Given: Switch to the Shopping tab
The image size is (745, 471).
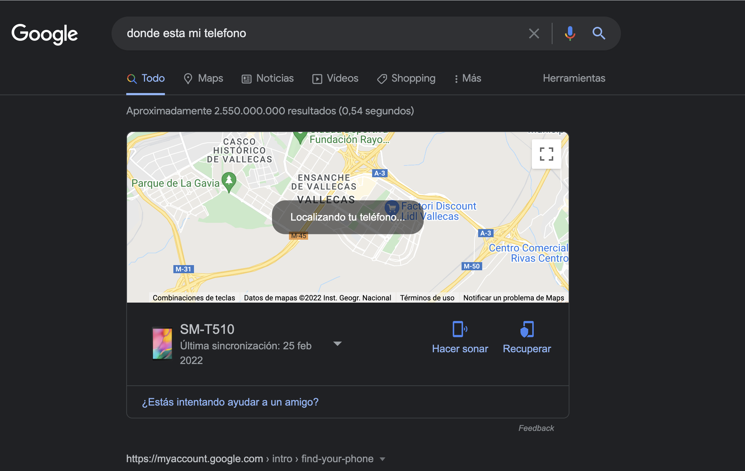Looking at the screenshot, I should point(406,78).
